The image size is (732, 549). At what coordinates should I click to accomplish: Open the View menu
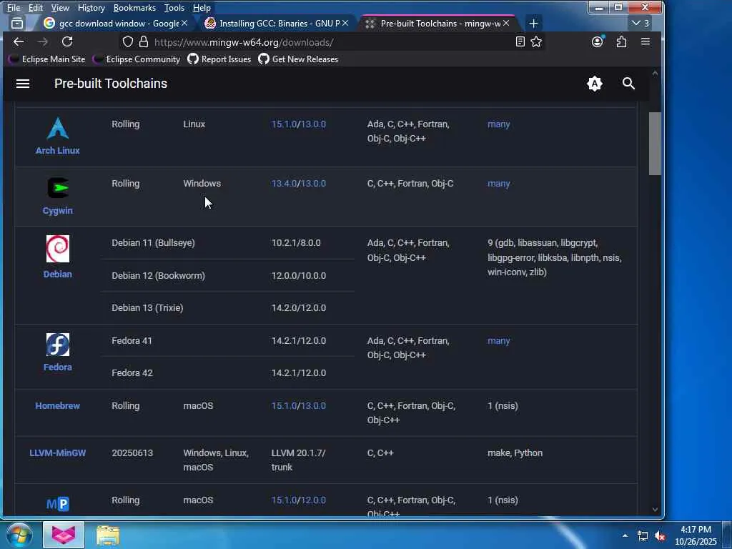(x=60, y=8)
